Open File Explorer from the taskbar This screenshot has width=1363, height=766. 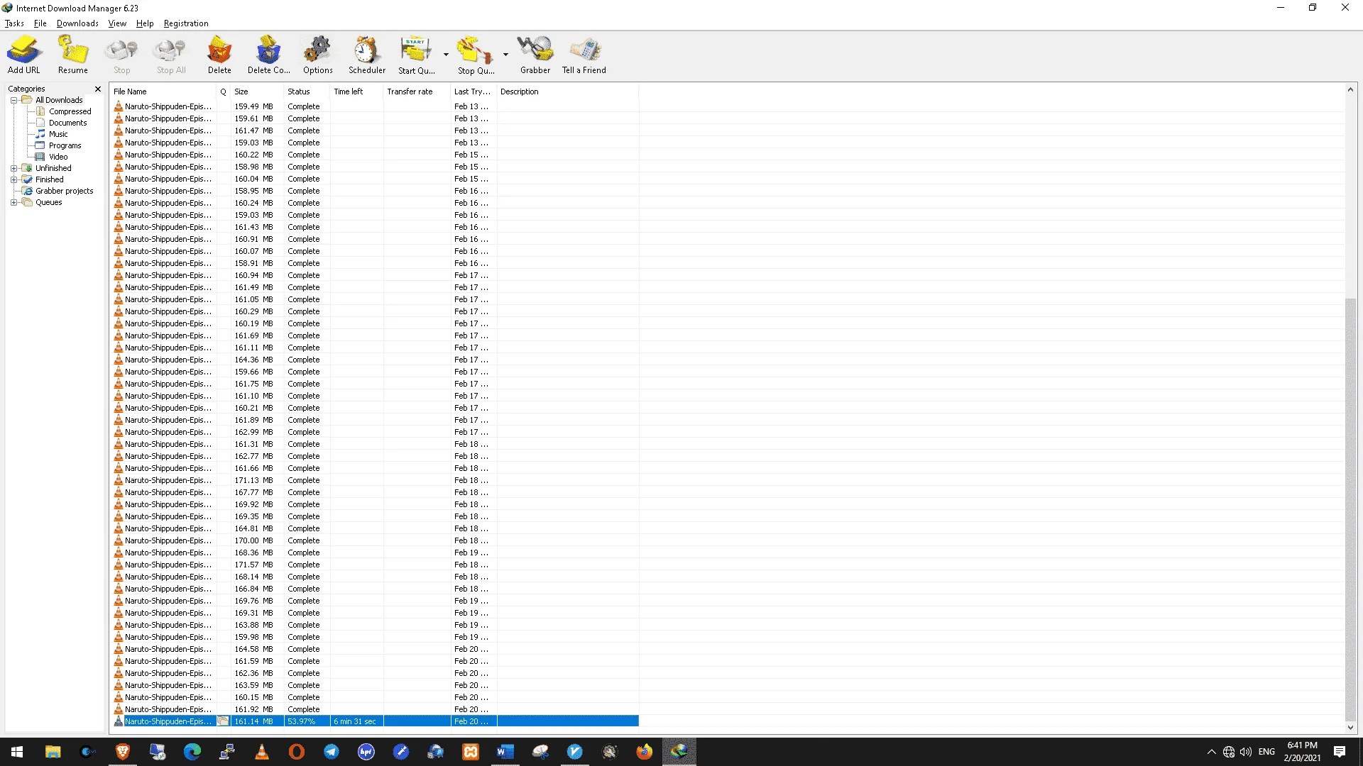click(x=53, y=752)
